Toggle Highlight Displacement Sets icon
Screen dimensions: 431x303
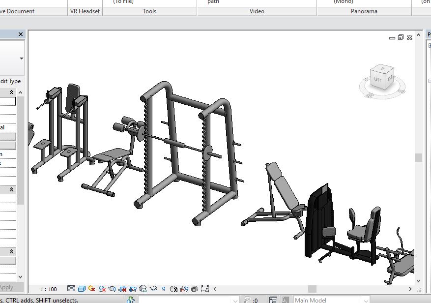[x=196, y=289]
